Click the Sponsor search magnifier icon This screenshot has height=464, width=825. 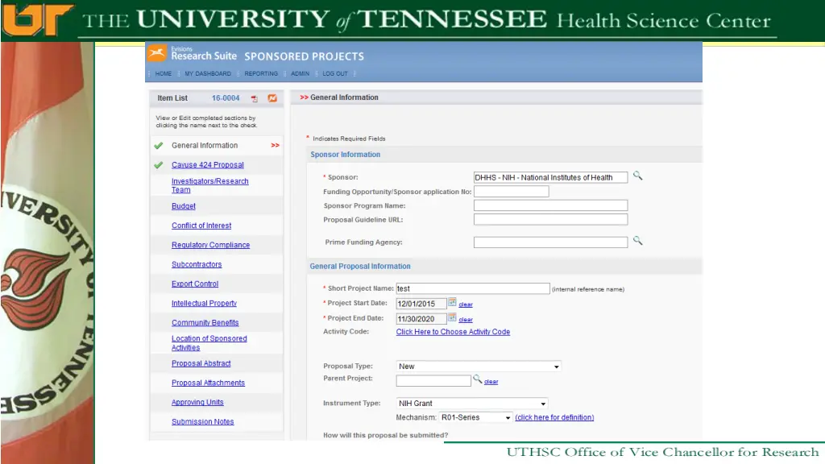[638, 176]
